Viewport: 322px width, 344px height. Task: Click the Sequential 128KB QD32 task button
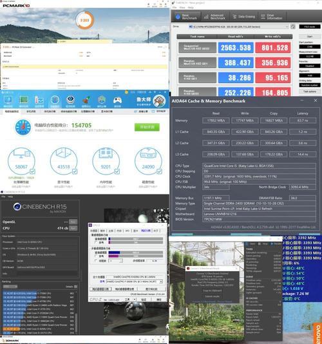pos(198,48)
